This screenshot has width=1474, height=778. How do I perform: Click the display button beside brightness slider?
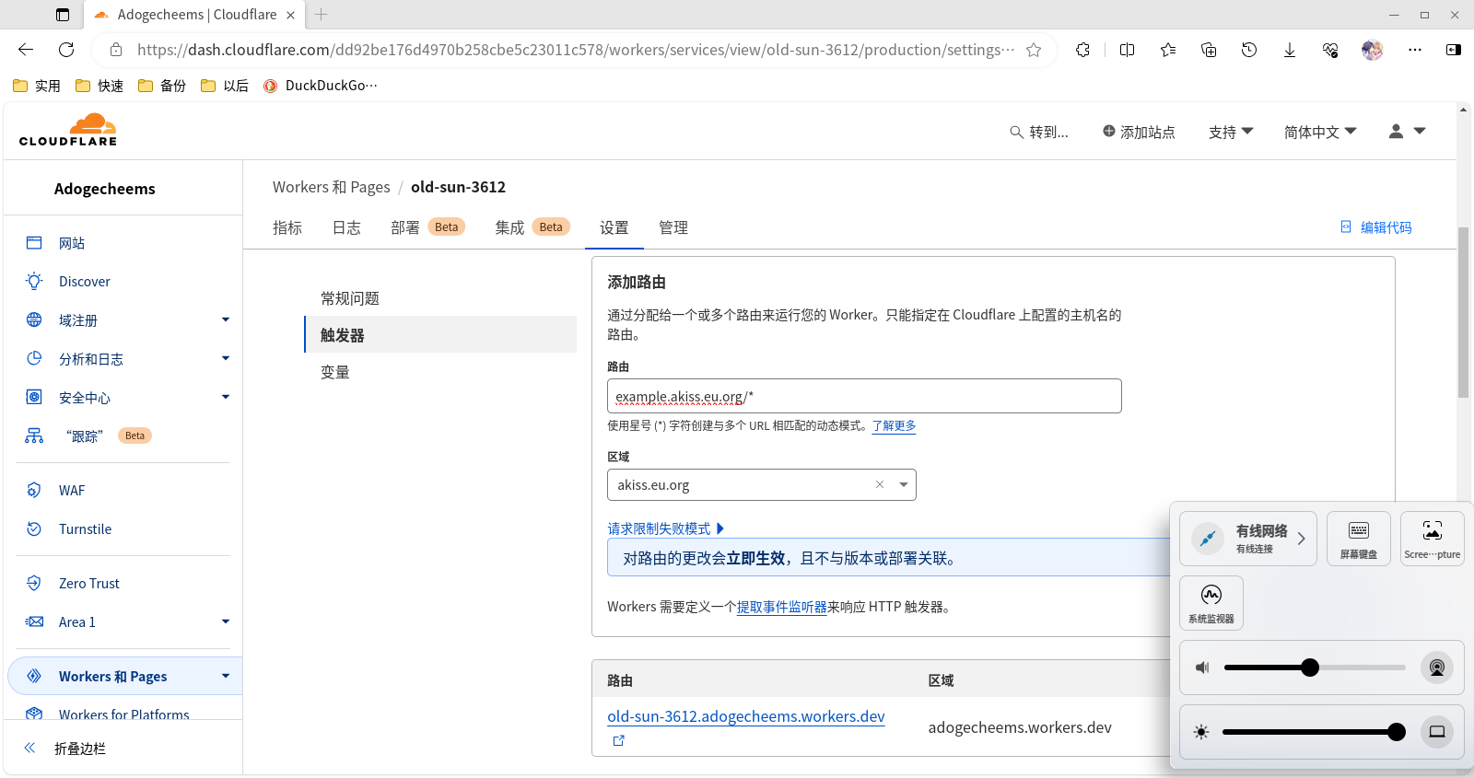click(1437, 732)
